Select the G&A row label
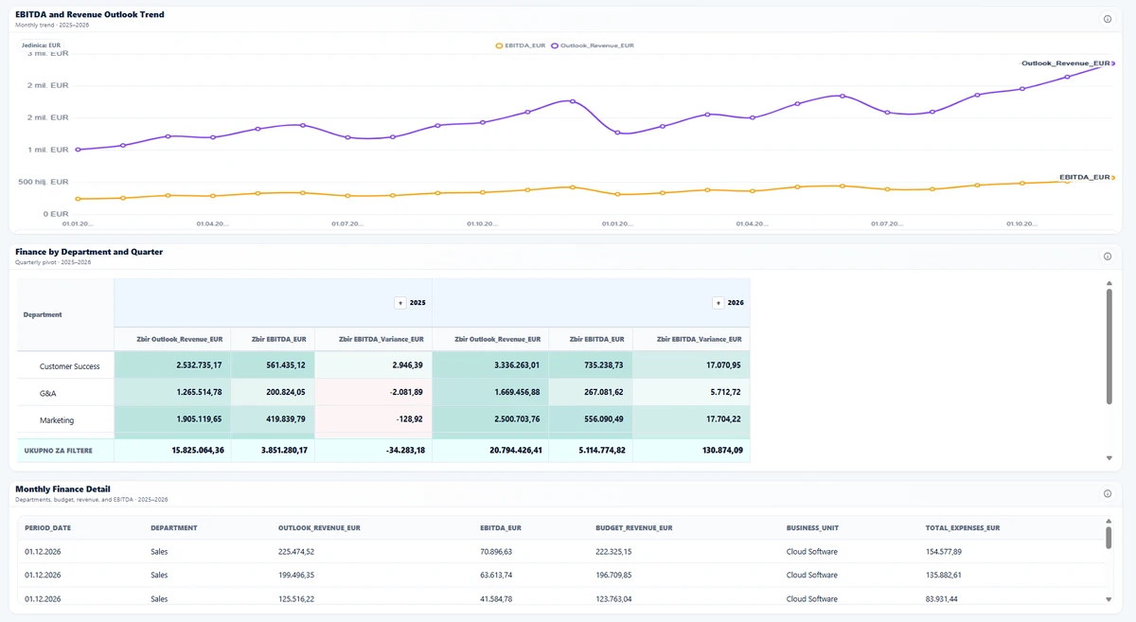 click(x=49, y=393)
